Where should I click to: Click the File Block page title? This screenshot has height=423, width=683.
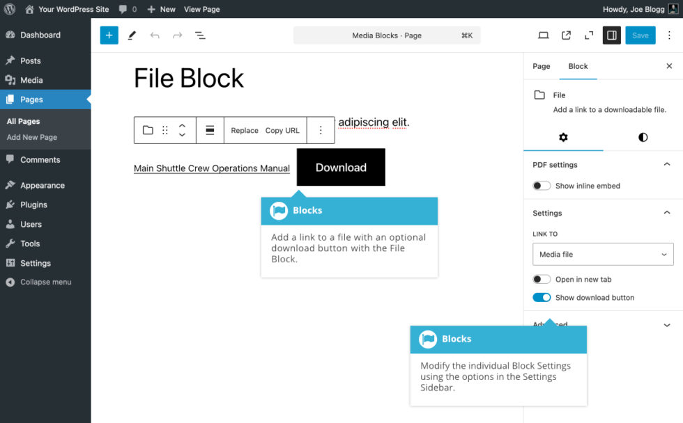pos(189,78)
